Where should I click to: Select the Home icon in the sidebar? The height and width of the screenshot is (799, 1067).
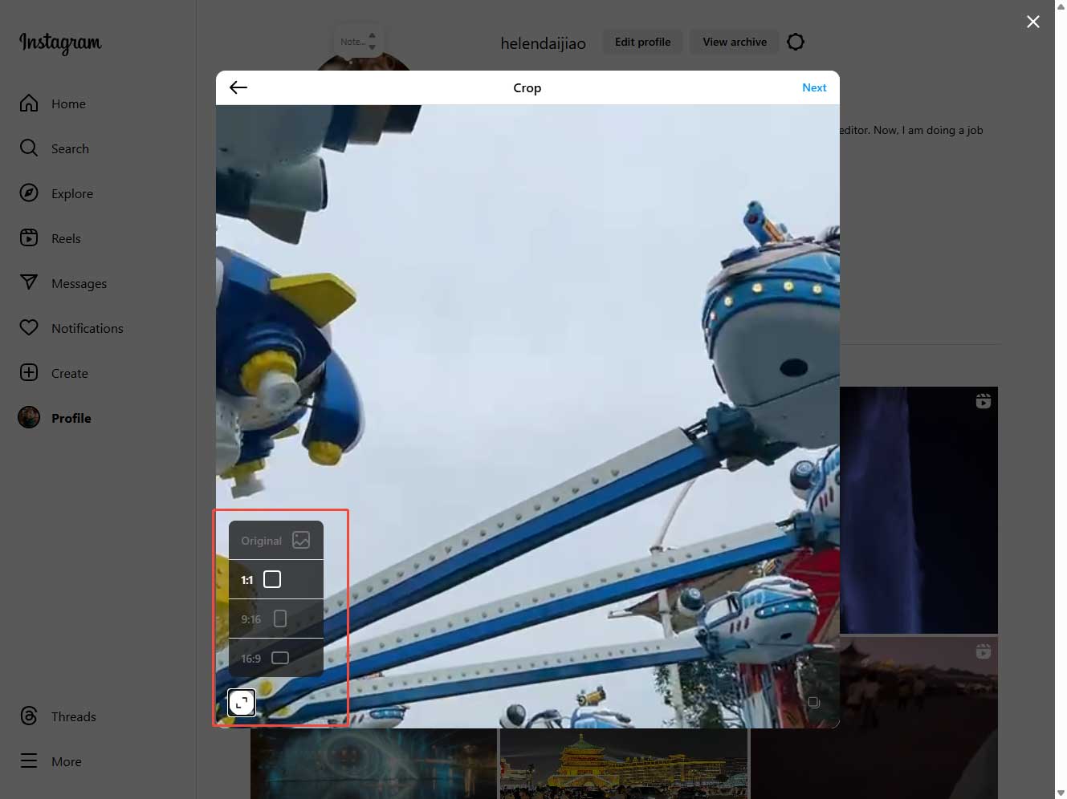29,103
